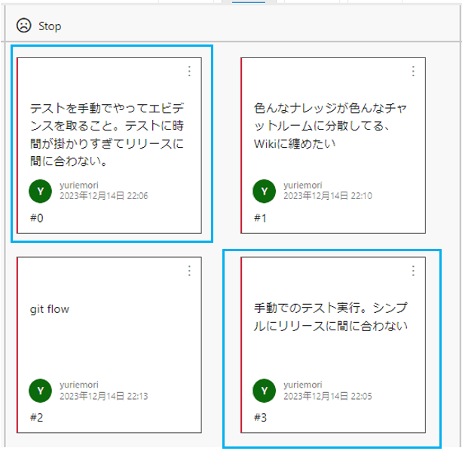Select the Stop column heading
462x454 pixels.
[x=50, y=26]
